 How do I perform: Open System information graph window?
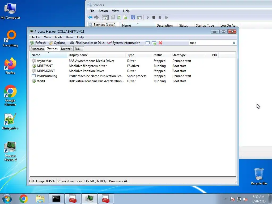124,43
